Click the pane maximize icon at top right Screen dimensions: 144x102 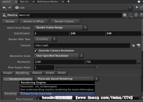pos(139,2)
